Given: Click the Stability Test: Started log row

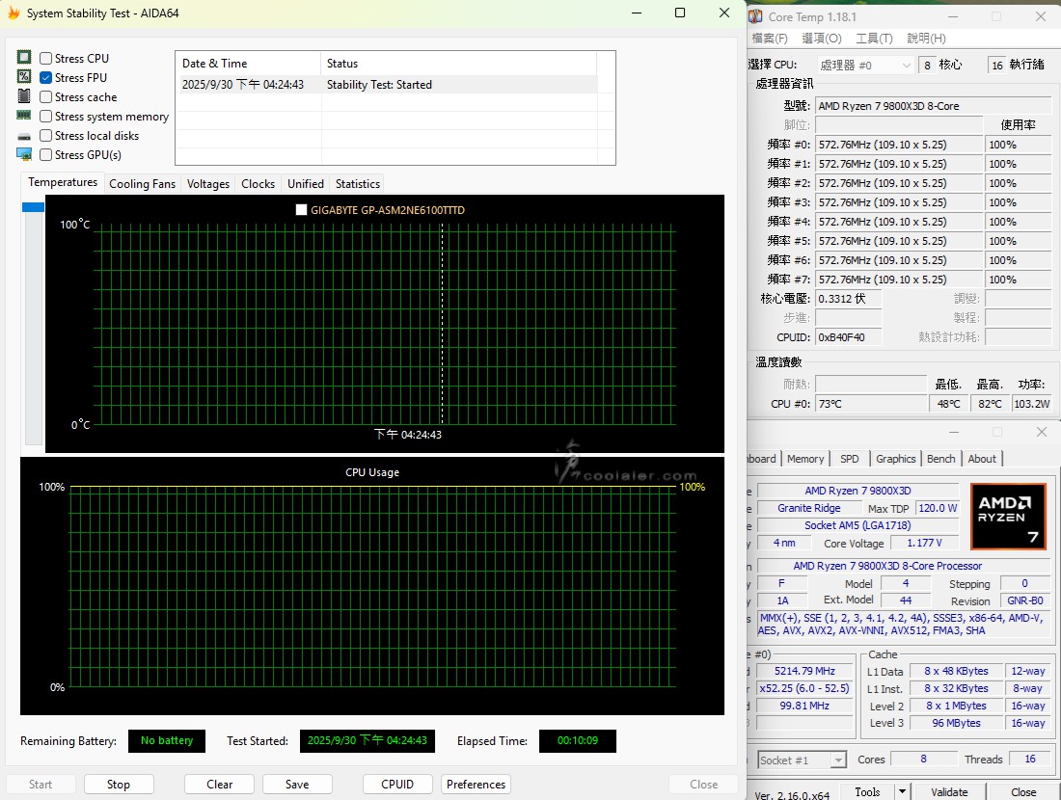Looking at the screenshot, I should click(x=387, y=85).
